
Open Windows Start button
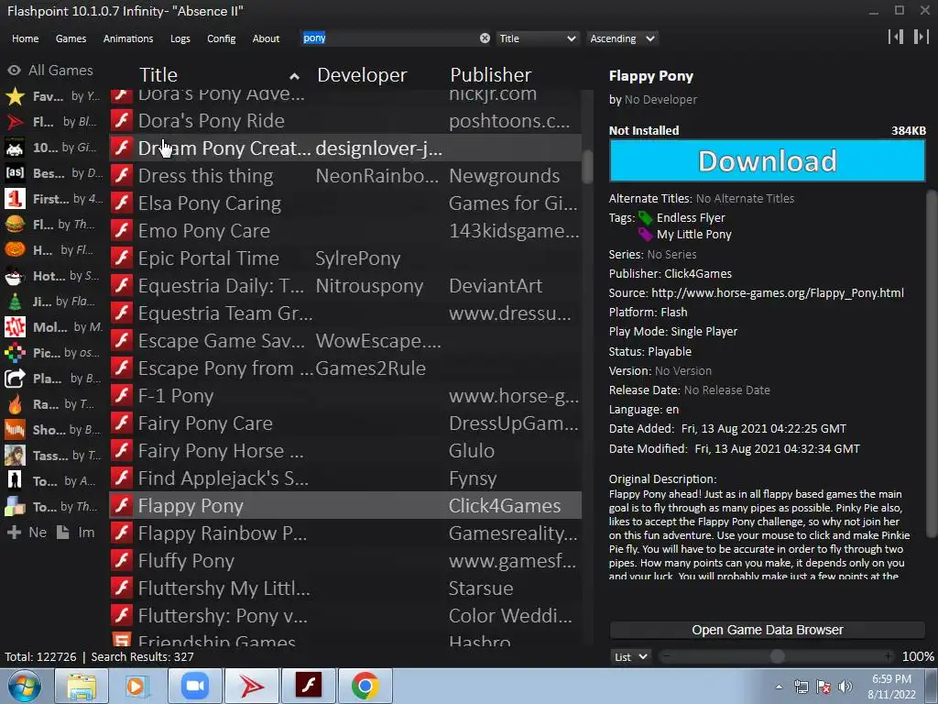(x=25, y=686)
